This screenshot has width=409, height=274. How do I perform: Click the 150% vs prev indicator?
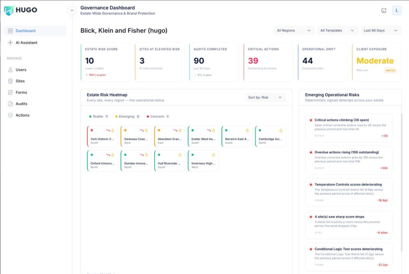(96, 75)
